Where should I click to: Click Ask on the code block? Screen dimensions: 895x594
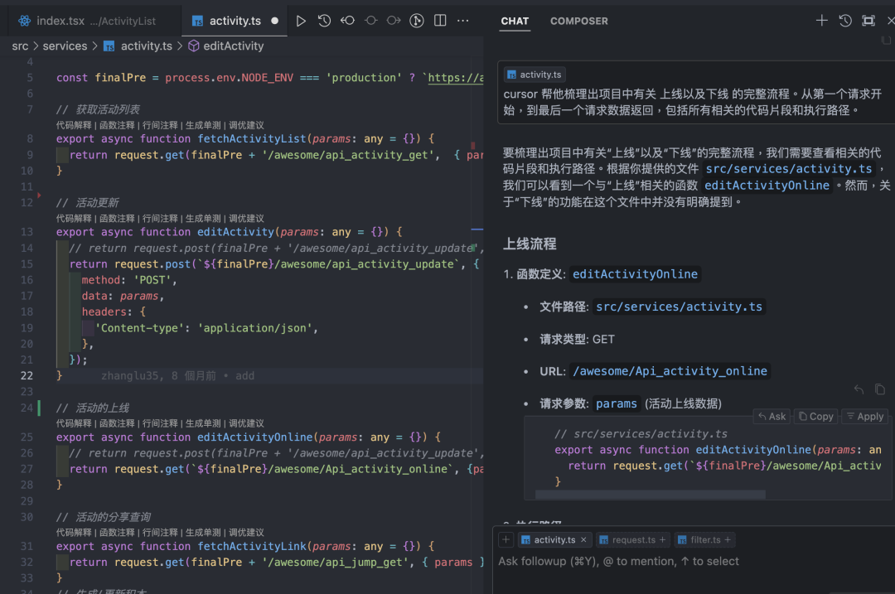point(772,417)
